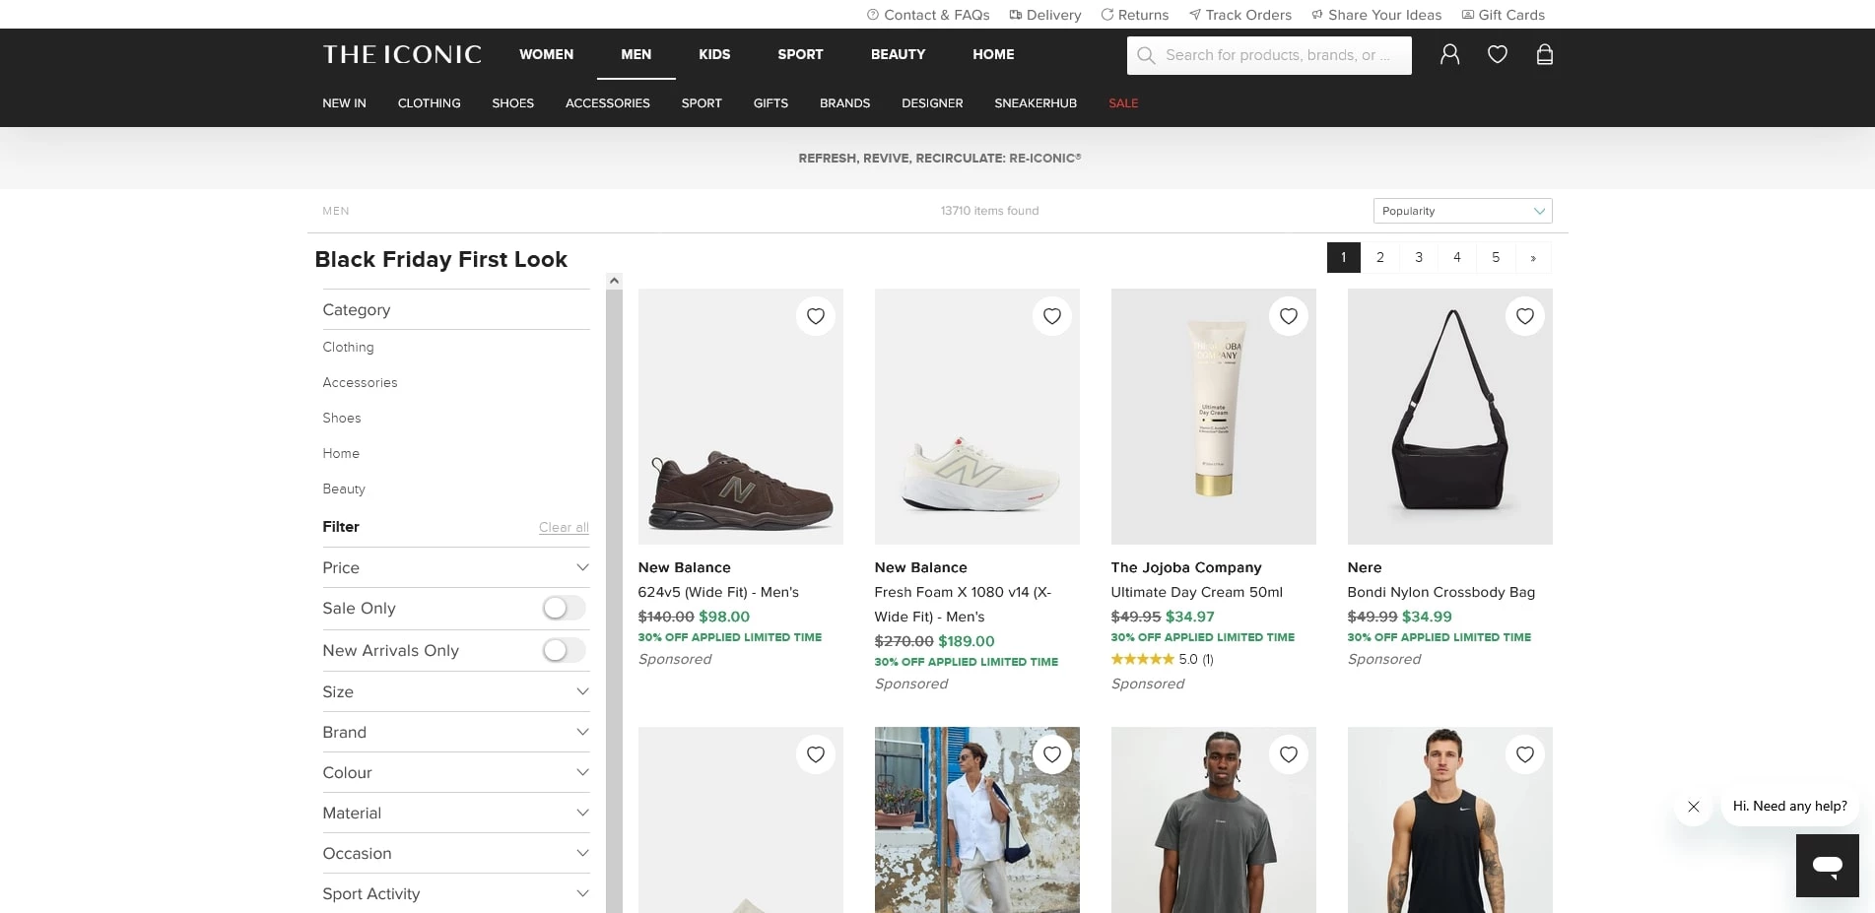The image size is (1875, 913).
Task: Favorite the Bondi Nylon Crossbody Bag
Action: point(1524,316)
